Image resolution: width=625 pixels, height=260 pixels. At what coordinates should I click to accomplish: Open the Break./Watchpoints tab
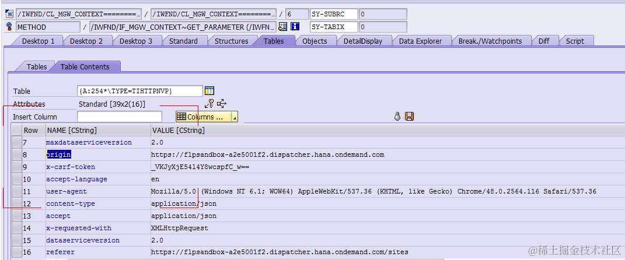490,41
